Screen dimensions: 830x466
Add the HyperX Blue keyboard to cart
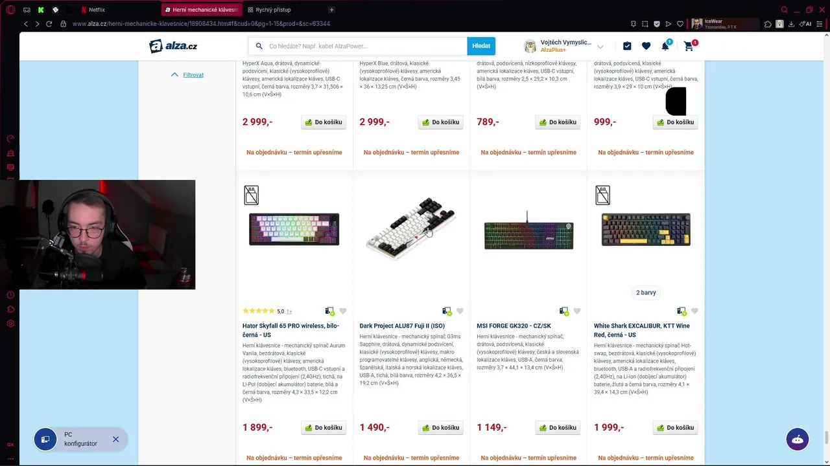pos(441,122)
